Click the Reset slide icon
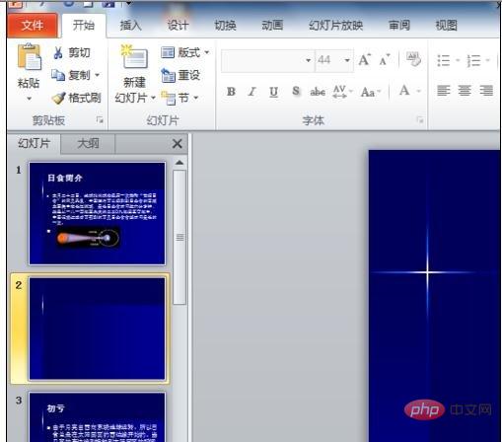Screen dimensions: 502x442 pyautogui.click(x=169, y=75)
